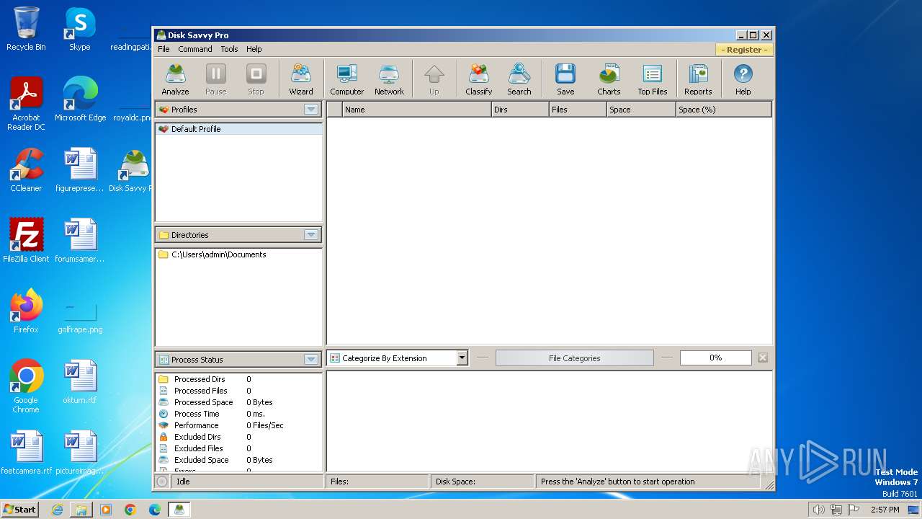The width and height of the screenshot is (922, 519).
Task: Select the Default Profile entry
Action: coord(238,129)
